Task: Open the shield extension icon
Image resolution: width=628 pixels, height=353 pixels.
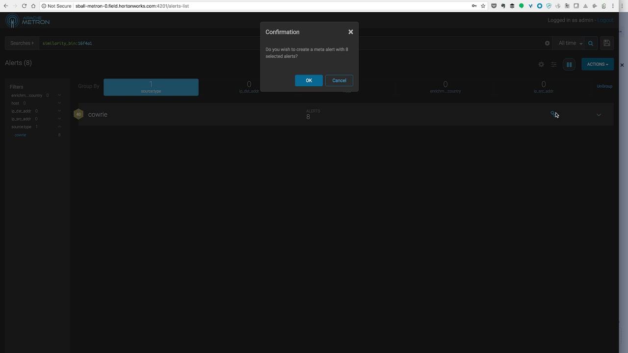Action: [549, 6]
